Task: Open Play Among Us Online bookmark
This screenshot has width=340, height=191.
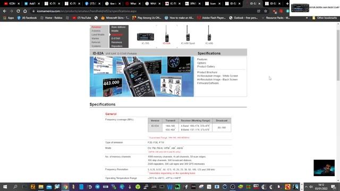Action: coord(147,18)
